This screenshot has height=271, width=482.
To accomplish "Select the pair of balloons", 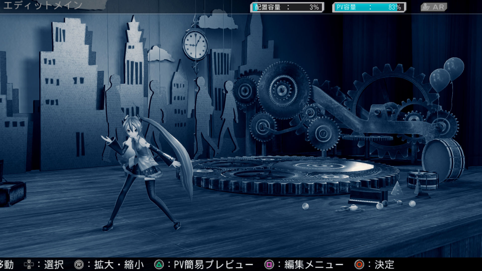I will [x=447, y=73].
